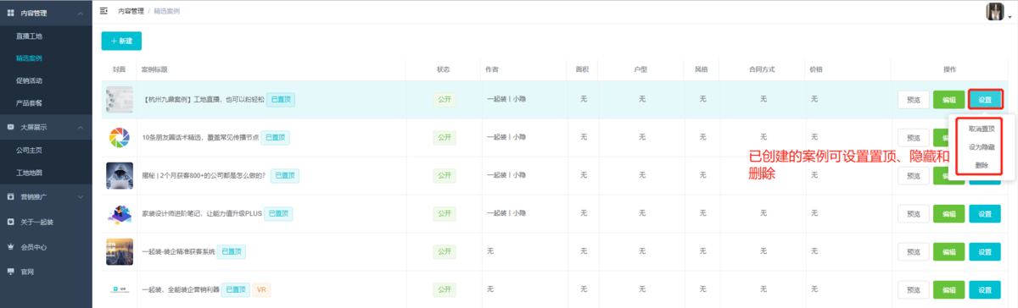
Task: Click the title 家装设计师进阶笔记，让能力值升级PLUS
Action: click(x=201, y=213)
